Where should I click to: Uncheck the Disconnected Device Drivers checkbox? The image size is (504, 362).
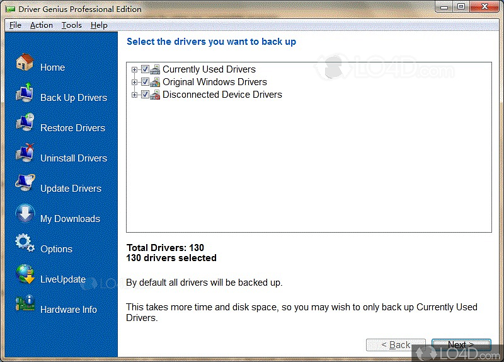pyautogui.click(x=145, y=94)
